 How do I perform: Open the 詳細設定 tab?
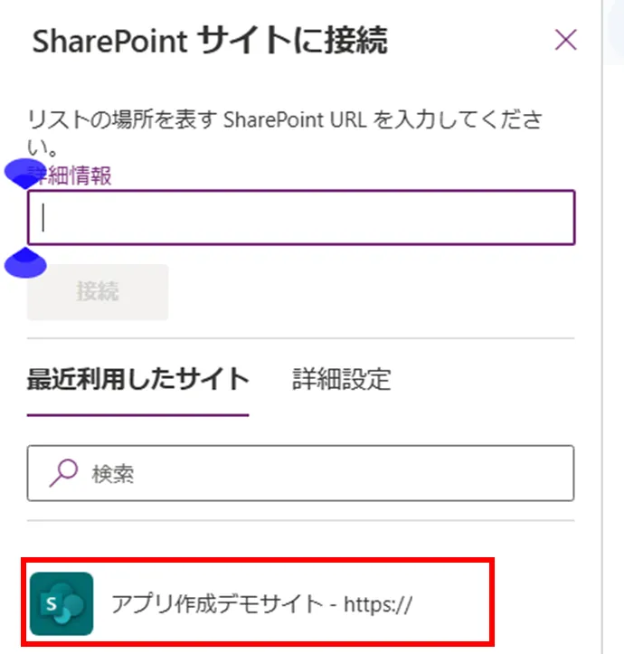pyautogui.click(x=341, y=379)
